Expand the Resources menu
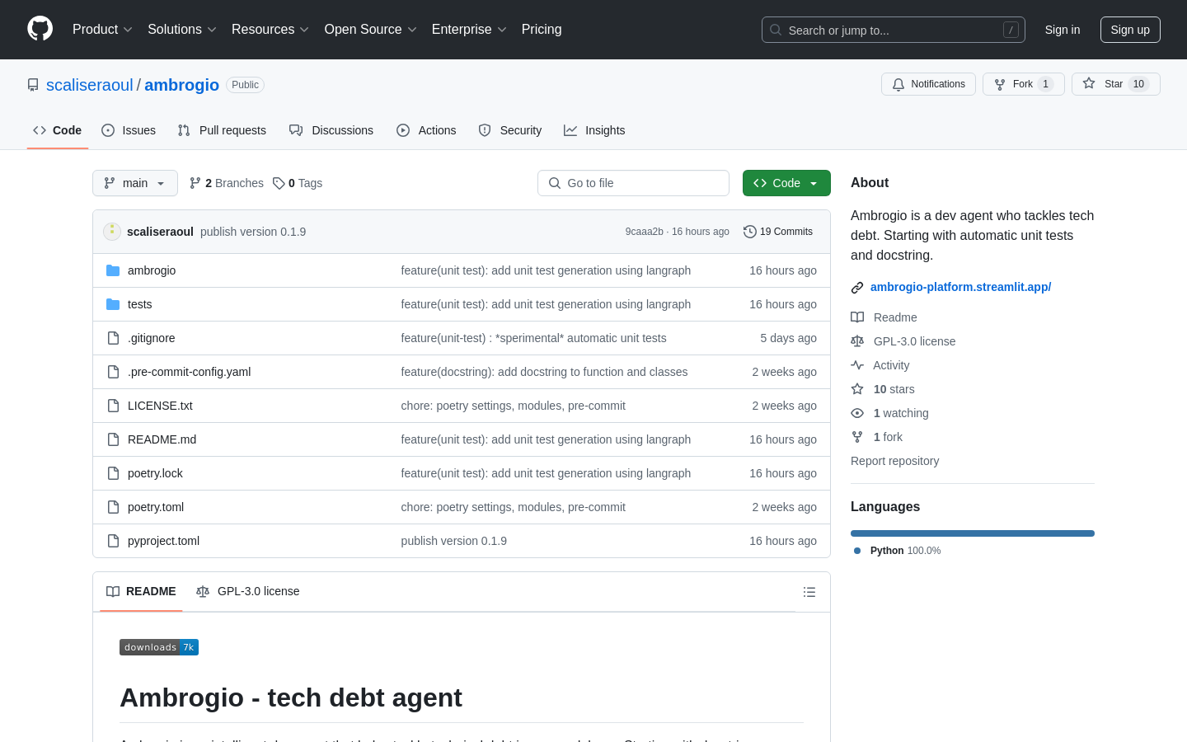This screenshot has height=742, width=1187. click(x=270, y=30)
